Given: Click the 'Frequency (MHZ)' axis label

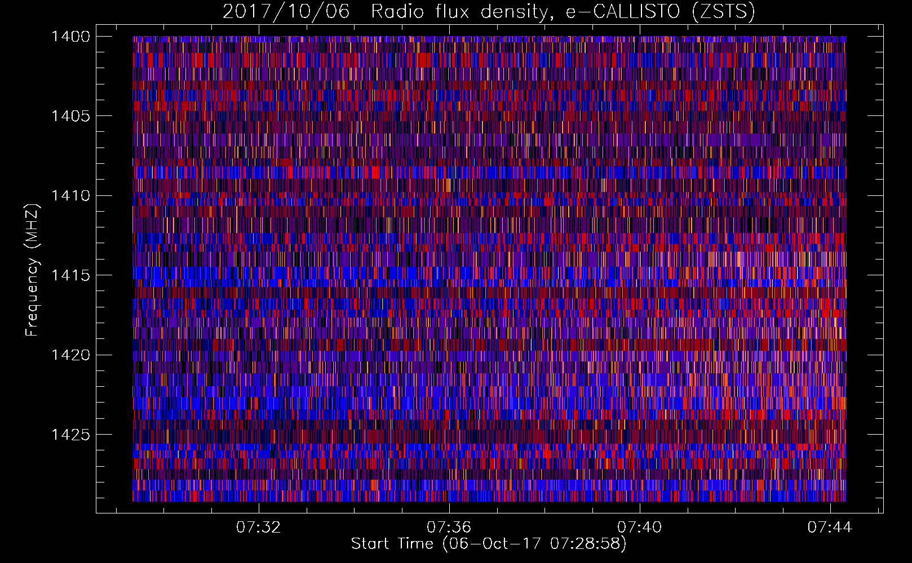Looking at the screenshot, I should click(x=32, y=270).
